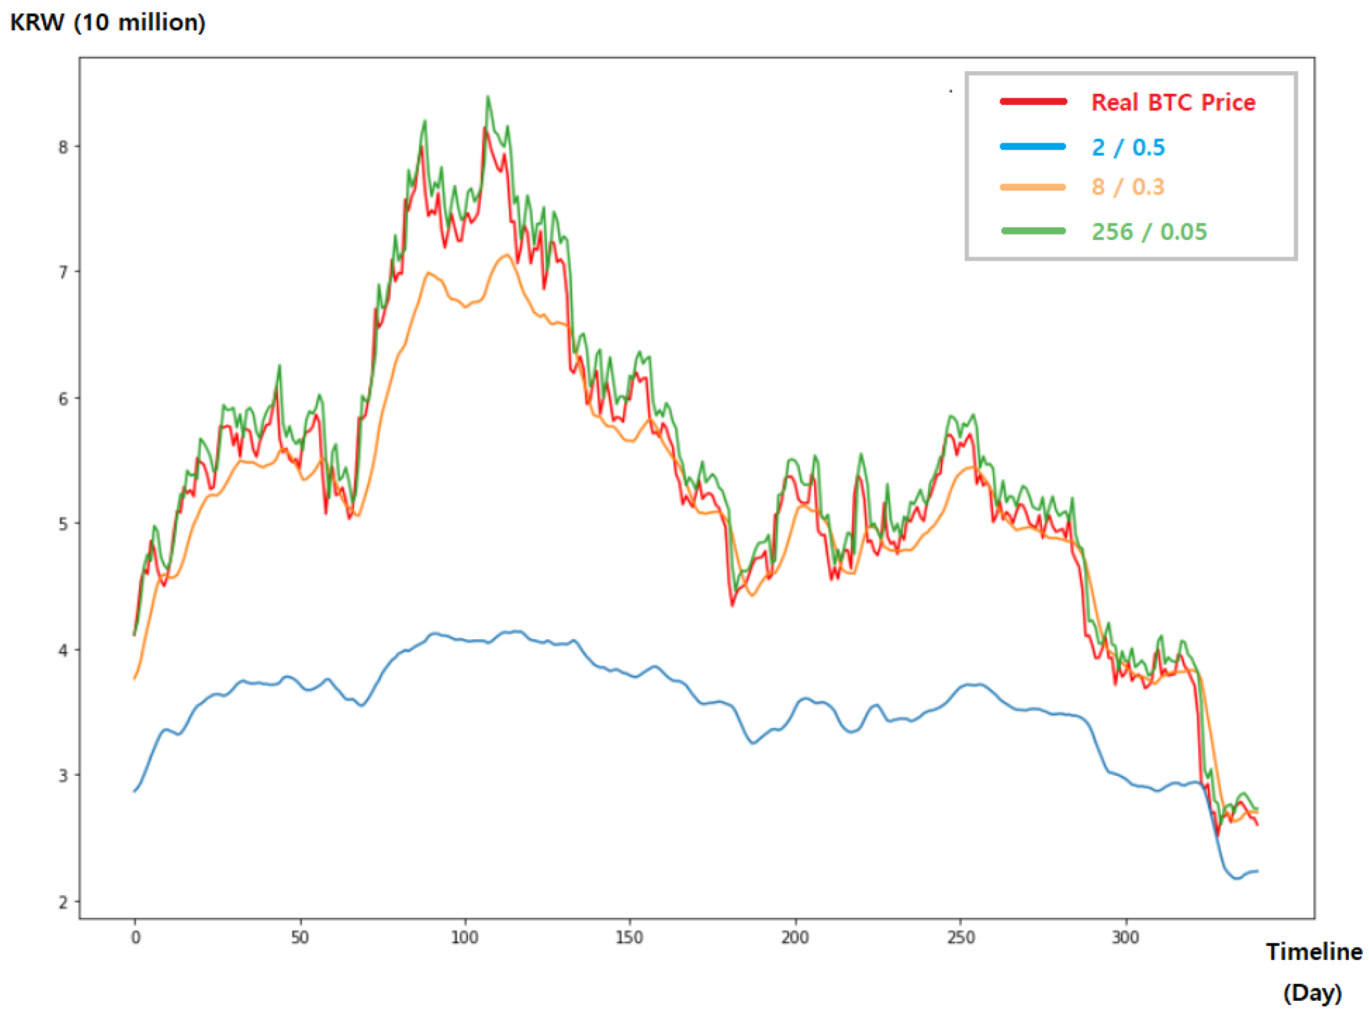
Task: Click y-axis tick label 8
Action: (x=63, y=147)
